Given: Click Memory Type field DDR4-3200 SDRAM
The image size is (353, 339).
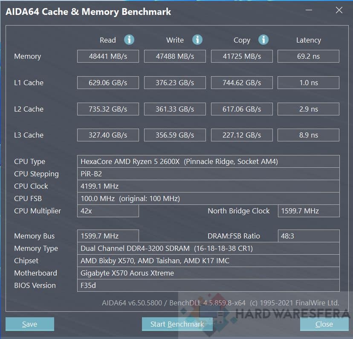Looking at the screenshot, I should (x=208, y=248).
